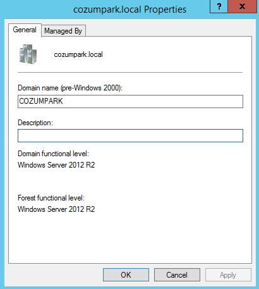Click the Description label
Viewport: 259px width, 289px height.
point(35,123)
